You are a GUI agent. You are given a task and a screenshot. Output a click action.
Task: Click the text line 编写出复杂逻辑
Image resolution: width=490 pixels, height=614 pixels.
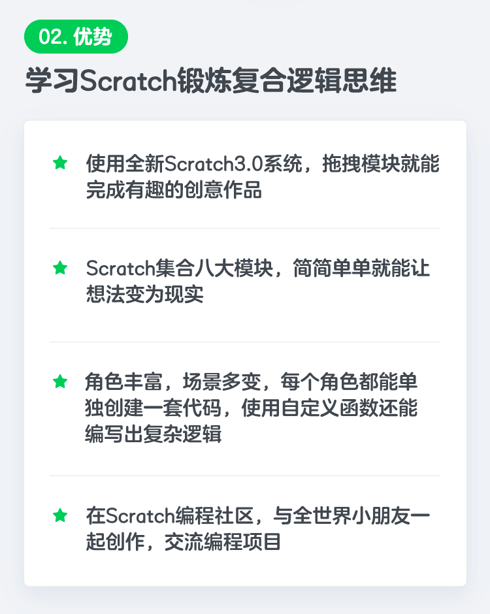click(x=153, y=434)
